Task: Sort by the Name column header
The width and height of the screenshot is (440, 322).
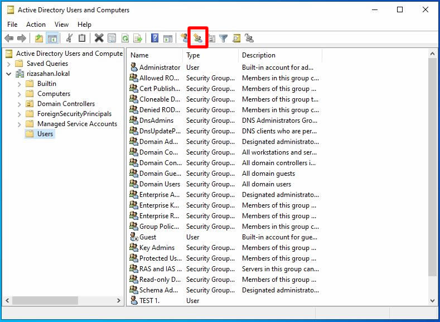Action: click(x=155, y=55)
